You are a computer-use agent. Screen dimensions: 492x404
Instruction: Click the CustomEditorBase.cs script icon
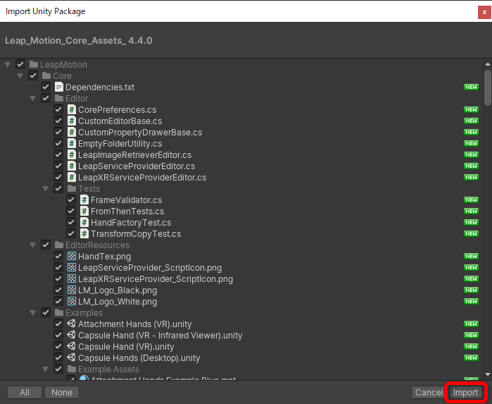tap(72, 121)
